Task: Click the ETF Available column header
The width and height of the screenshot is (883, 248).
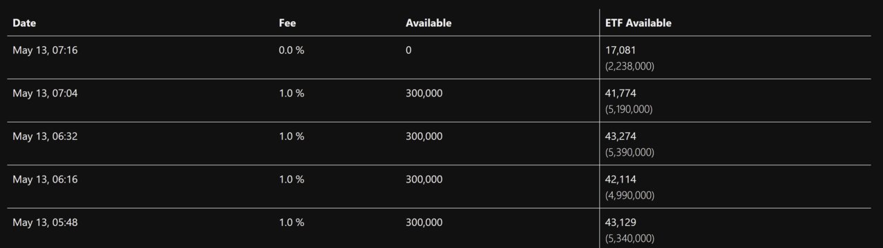Action: click(638, 23)
